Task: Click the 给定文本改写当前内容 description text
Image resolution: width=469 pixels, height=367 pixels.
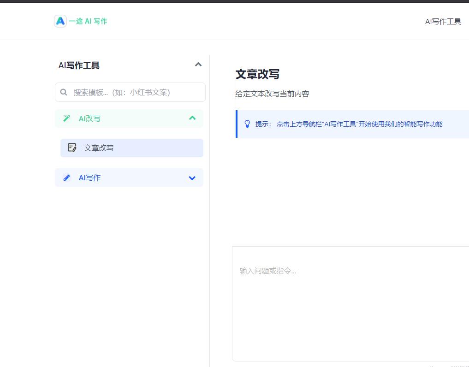Action: coord(272,94)
